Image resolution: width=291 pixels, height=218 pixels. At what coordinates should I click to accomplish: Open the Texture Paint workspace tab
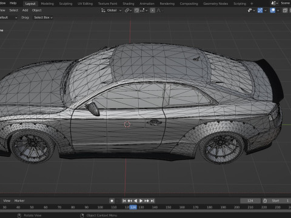coord(107,4)
